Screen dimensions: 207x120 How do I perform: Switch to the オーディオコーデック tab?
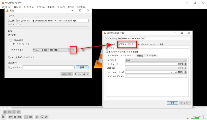click(x=147, y=44)
